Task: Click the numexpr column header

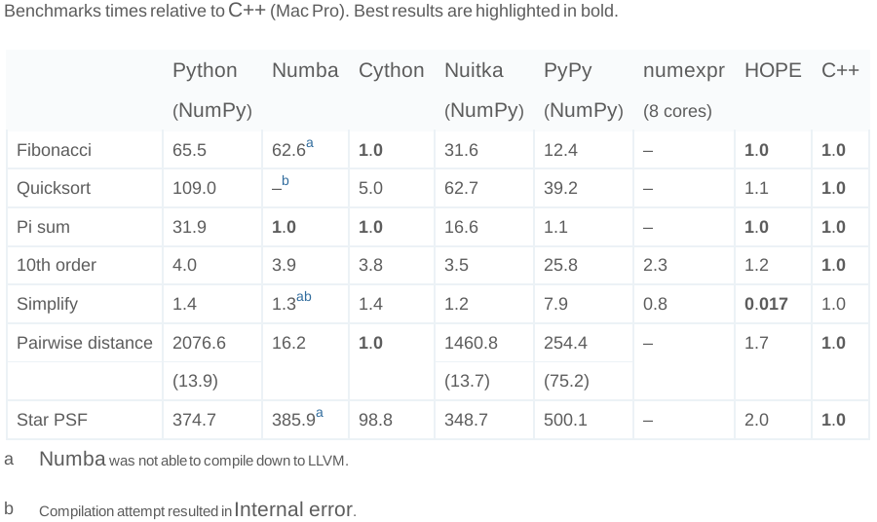Action: (x=682, y=71)
